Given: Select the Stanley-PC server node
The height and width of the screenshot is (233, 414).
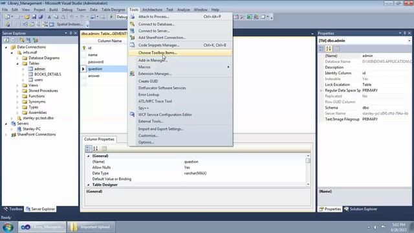Looking at the screenshot, I should 32,129.
